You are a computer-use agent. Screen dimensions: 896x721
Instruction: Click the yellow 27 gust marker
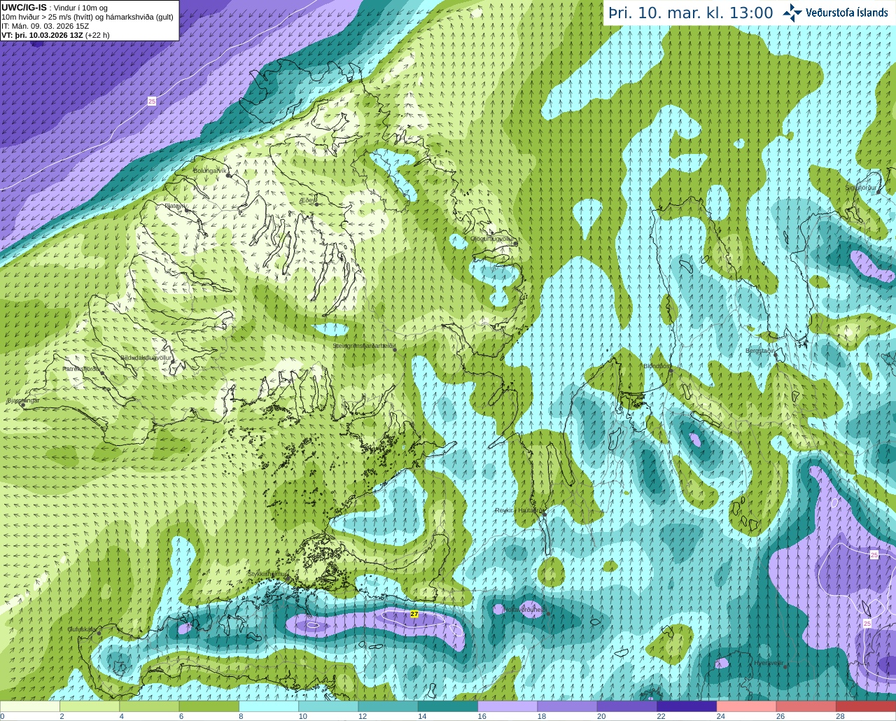414,614
